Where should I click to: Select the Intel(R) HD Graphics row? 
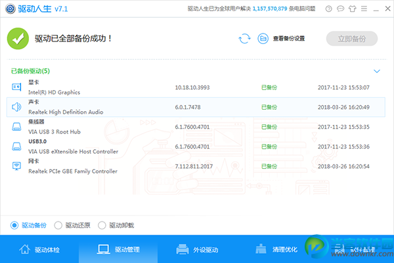(x=196, y=87)
